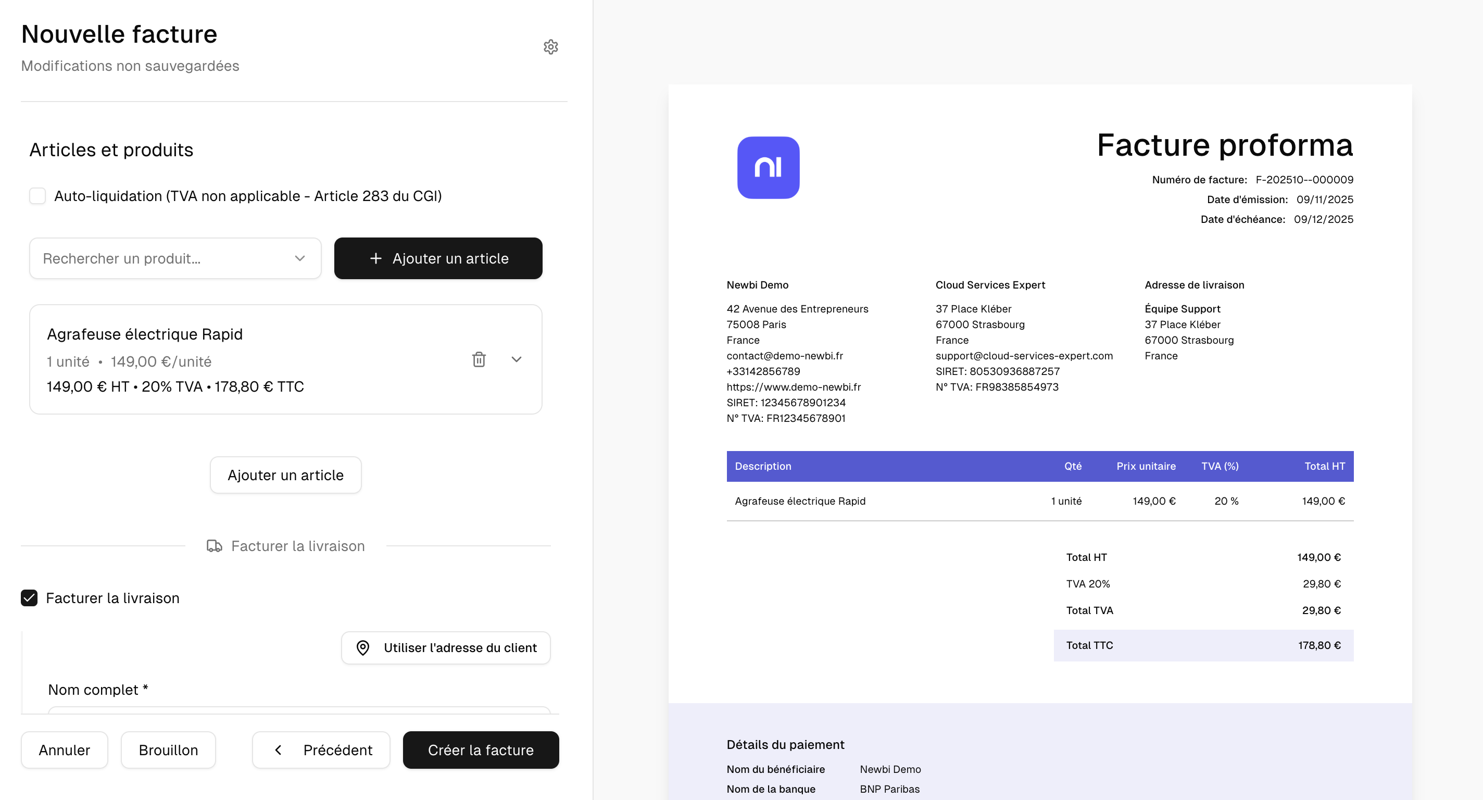
Task: Open the Rechercher un produit dropdown
Action: [167, 259]
